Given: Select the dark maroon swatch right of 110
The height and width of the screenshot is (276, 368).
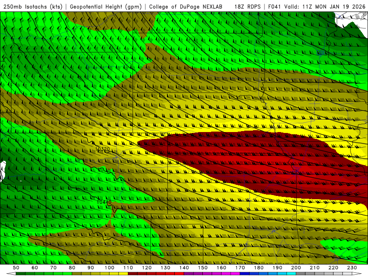Looking at the screenshot, I should tap(132, 274).
